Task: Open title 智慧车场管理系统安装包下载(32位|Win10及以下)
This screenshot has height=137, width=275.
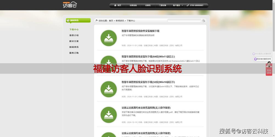Action: (148, 82)
